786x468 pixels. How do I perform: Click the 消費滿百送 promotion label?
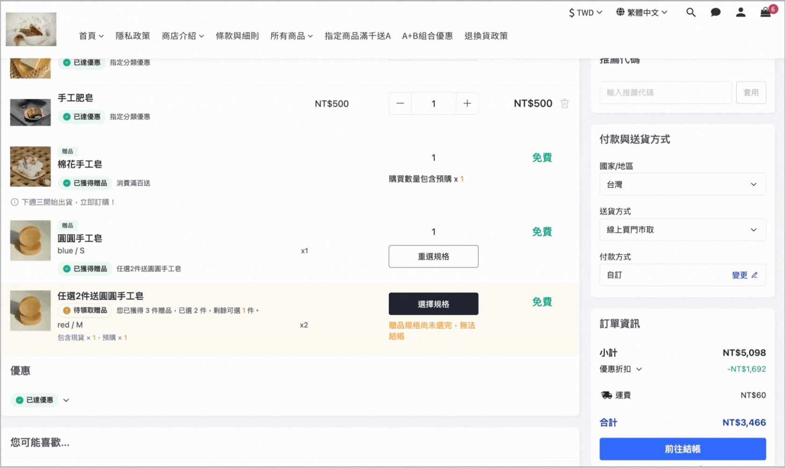pyautogui.click(x=133, y=183)
